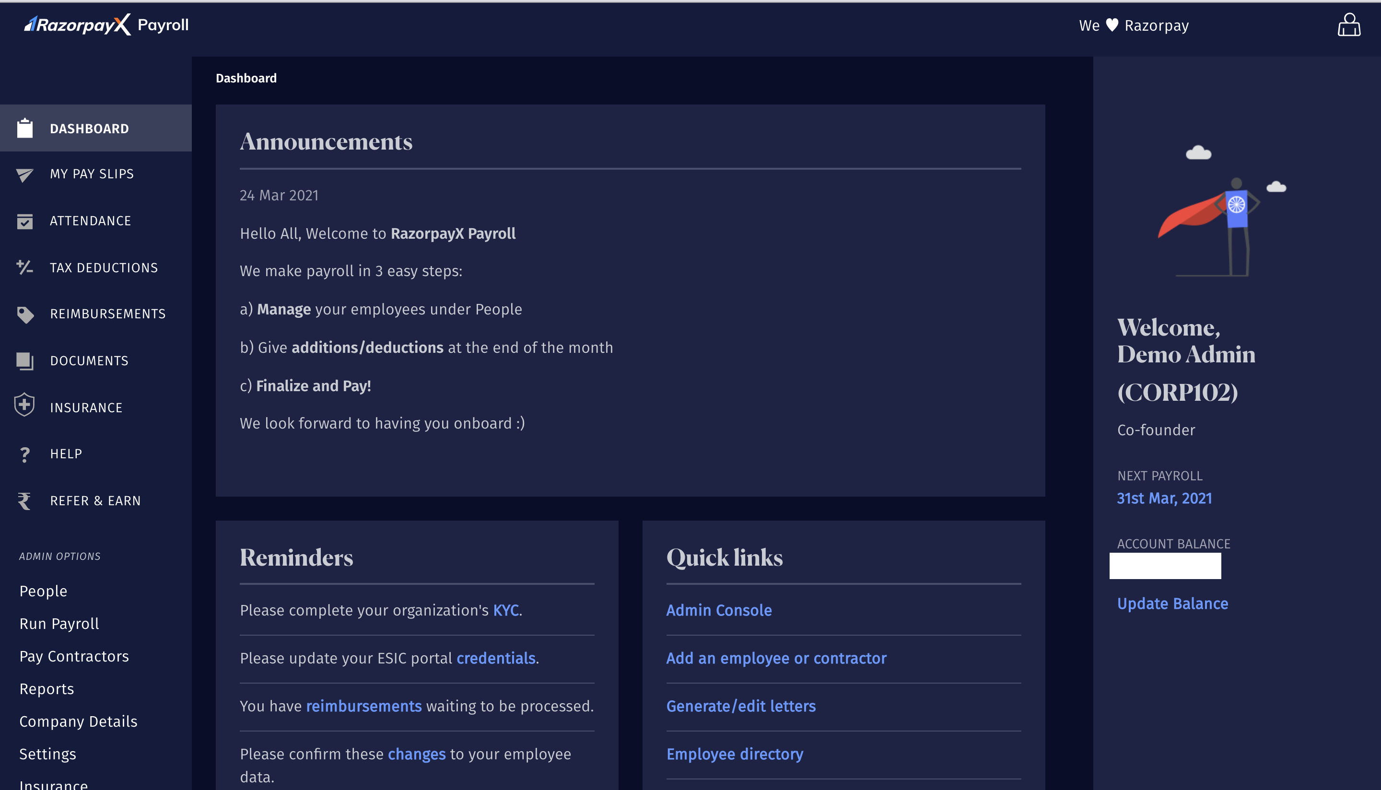Open DOCUMENTS sidebar entry
The height and width of the screenshot is (790, 1381).
(x=96, y=361)
